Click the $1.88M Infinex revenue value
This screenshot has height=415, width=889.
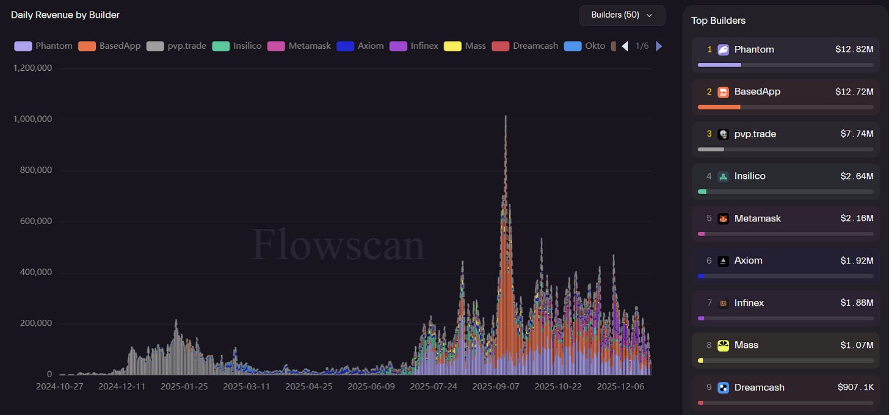click(857, 303)
